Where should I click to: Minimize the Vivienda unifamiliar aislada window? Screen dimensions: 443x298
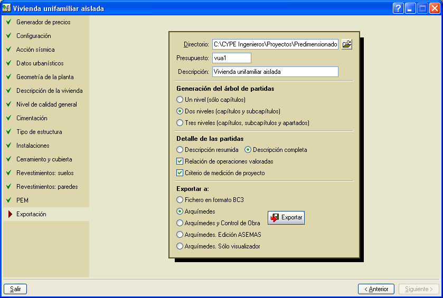[410, 8]
